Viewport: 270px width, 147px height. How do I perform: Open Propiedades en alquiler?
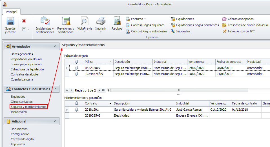point(26,59)
